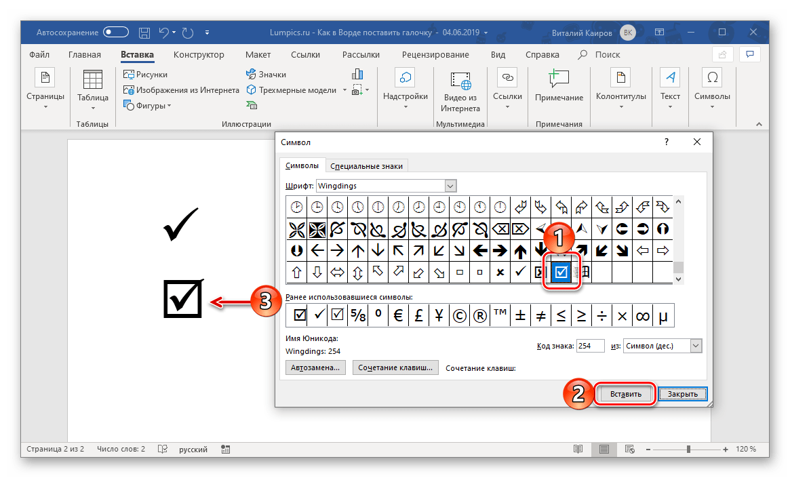Toggle the AutoSave switch

pos(115,33)
